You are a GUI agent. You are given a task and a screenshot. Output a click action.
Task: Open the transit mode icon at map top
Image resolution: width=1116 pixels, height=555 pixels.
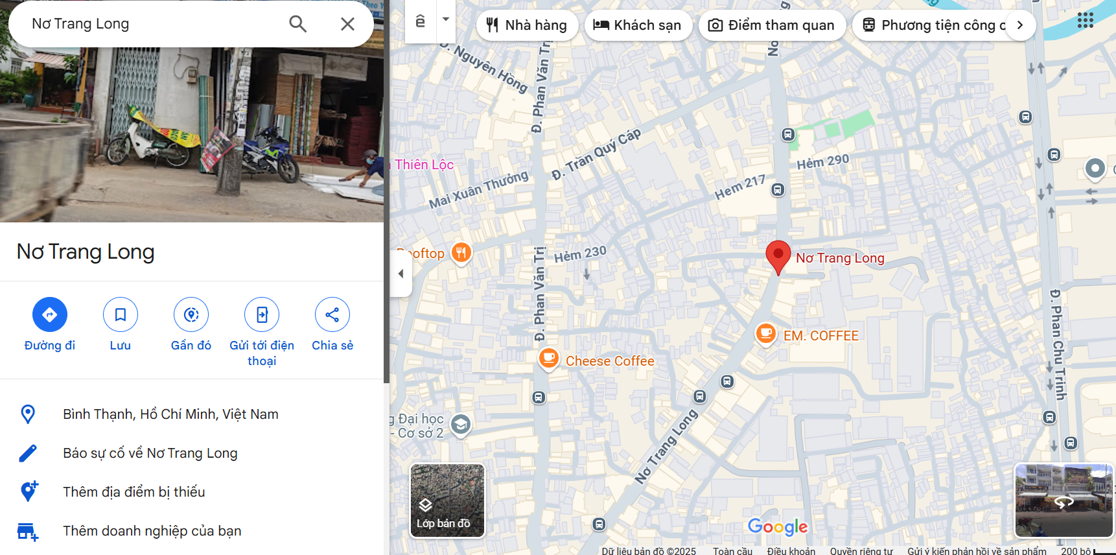point(421,21)
